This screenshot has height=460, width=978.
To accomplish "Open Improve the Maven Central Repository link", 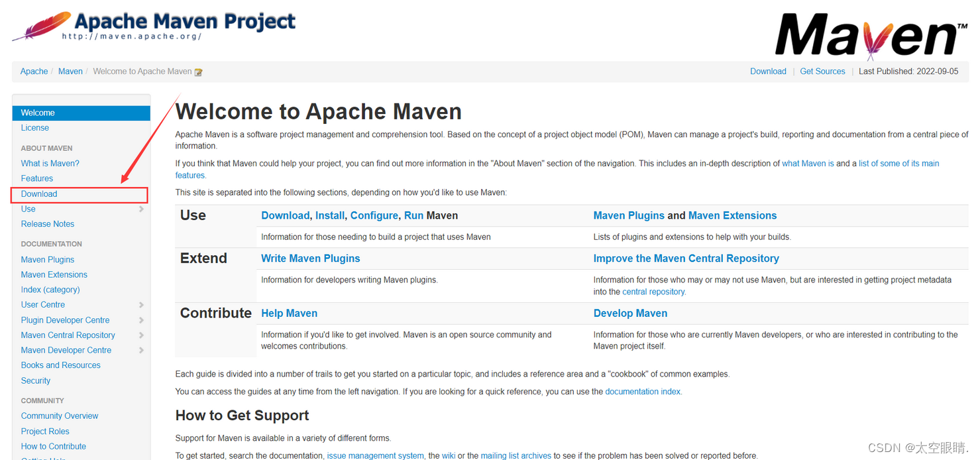I will (686, 259).
